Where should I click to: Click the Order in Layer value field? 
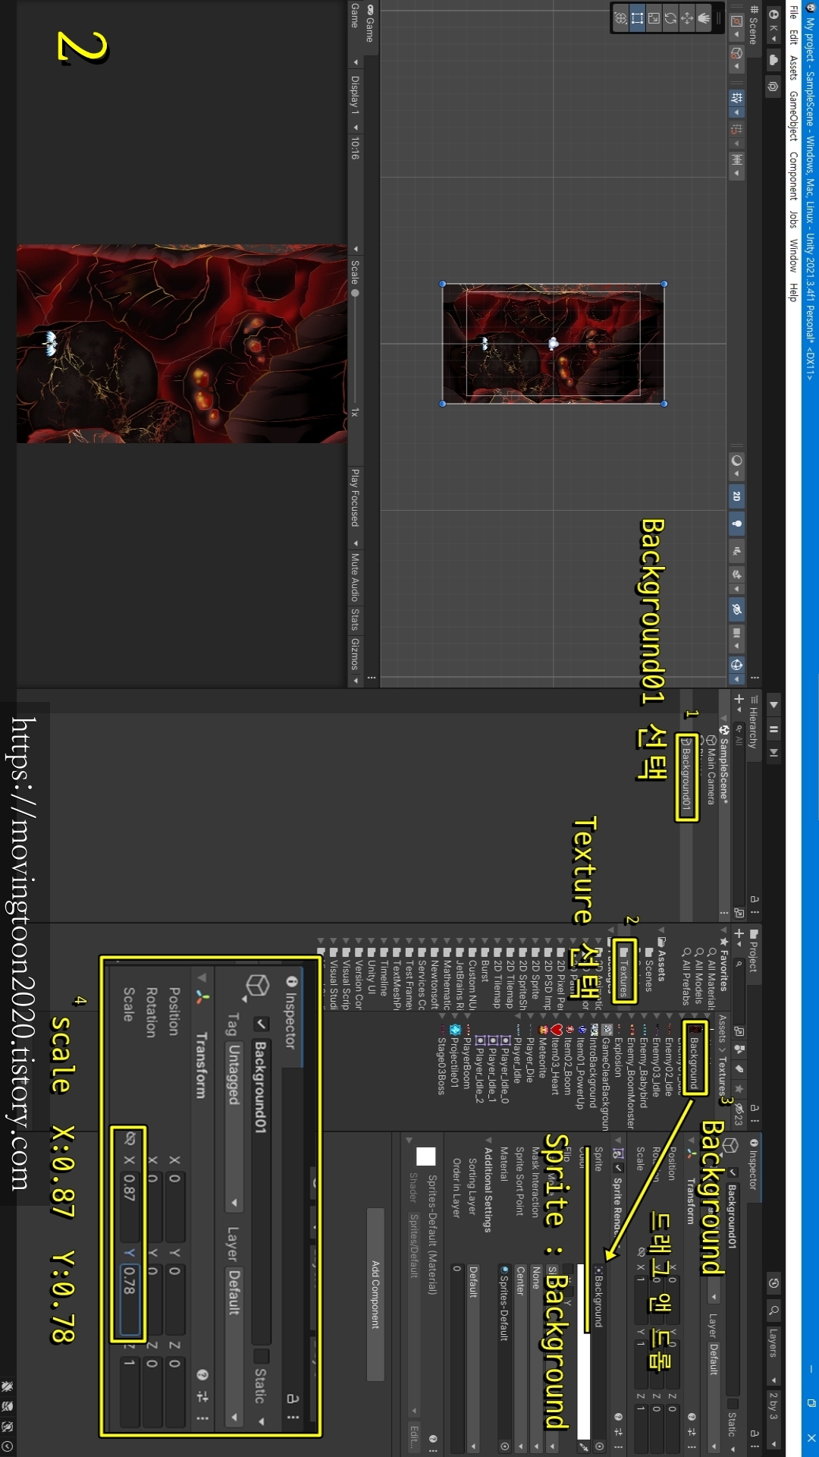[457, 1358]
